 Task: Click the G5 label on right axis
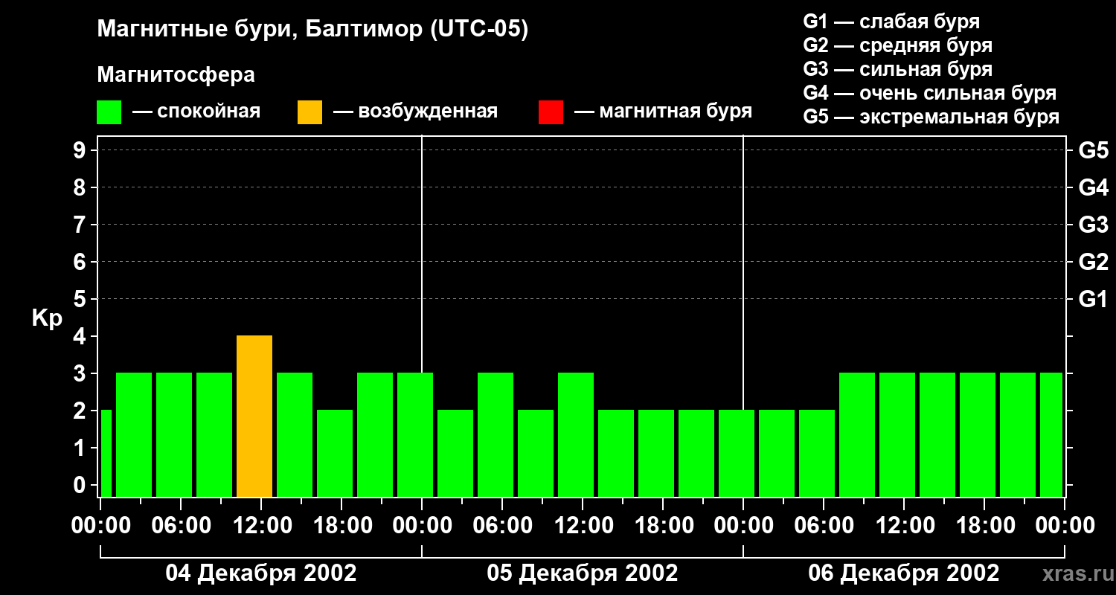point(1093,151)
